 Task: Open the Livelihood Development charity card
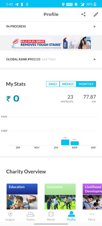(x=92, y=197)
